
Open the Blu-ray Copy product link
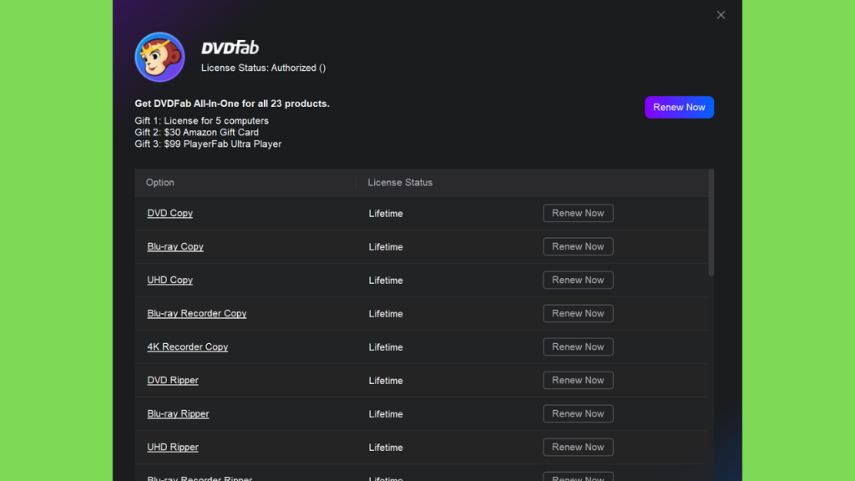pyautogui.click(x=175, y=246)
